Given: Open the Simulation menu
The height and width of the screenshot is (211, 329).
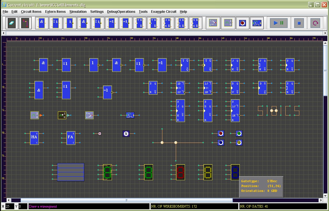Looking at the screenshot, I should tap(78, 11).
